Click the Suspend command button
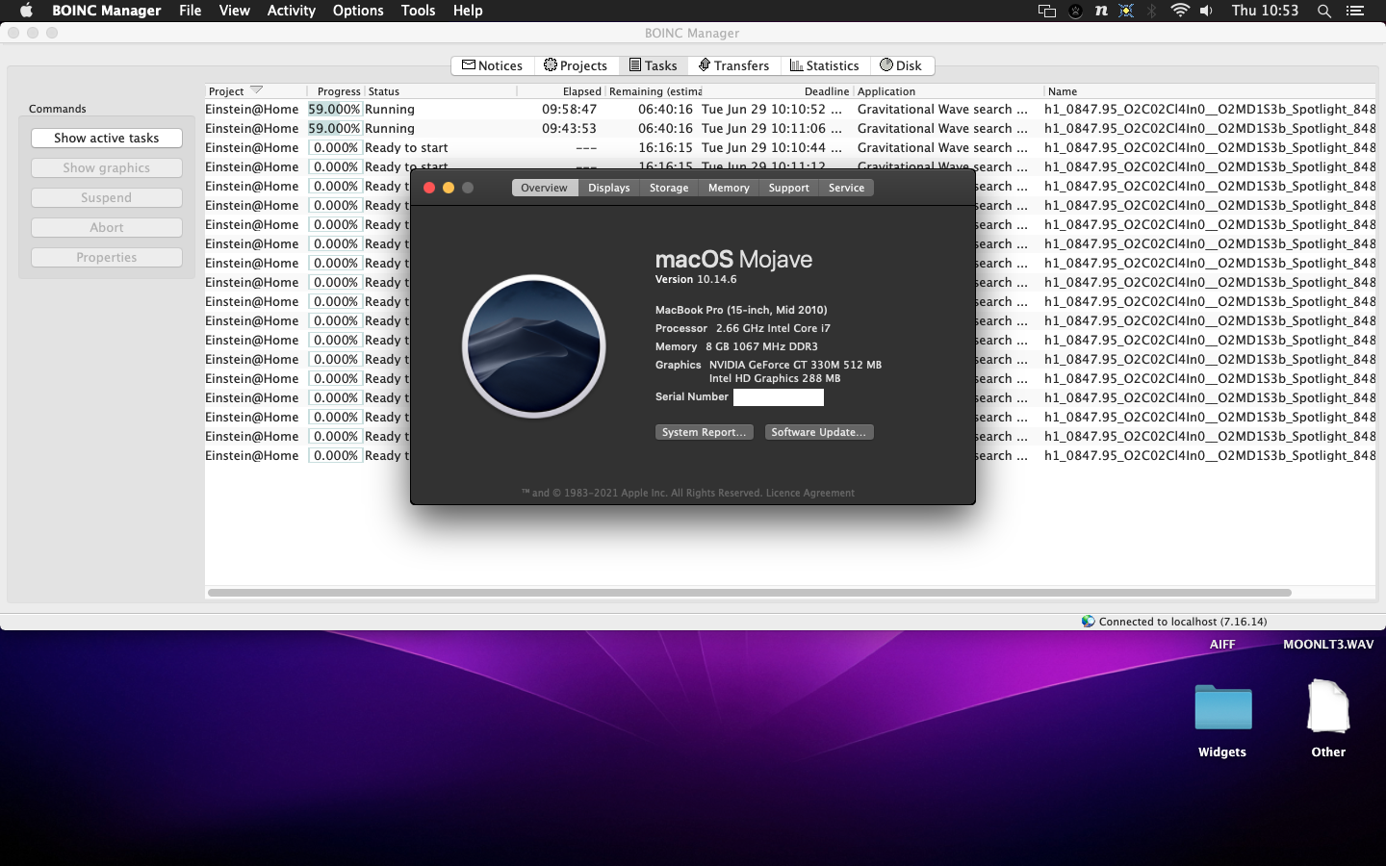This screenshot has width=1386, height=866. pos(107,197)
